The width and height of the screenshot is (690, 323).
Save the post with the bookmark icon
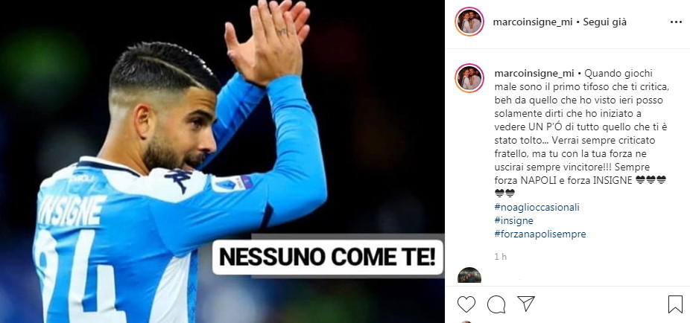pyautogui.click(x=675, y=304)
